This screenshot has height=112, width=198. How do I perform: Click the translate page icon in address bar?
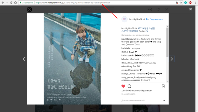point(177,3)
